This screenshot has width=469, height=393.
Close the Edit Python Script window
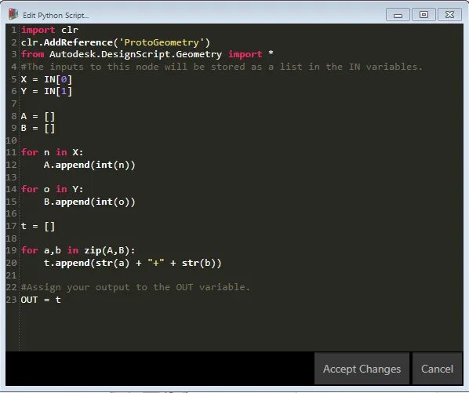449,15
